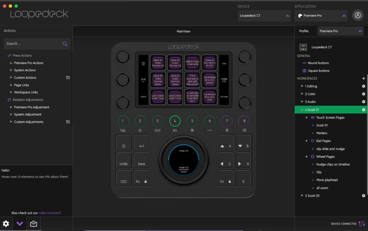
Task: Select the top-left dial knob
Action: tap(123, 57)
